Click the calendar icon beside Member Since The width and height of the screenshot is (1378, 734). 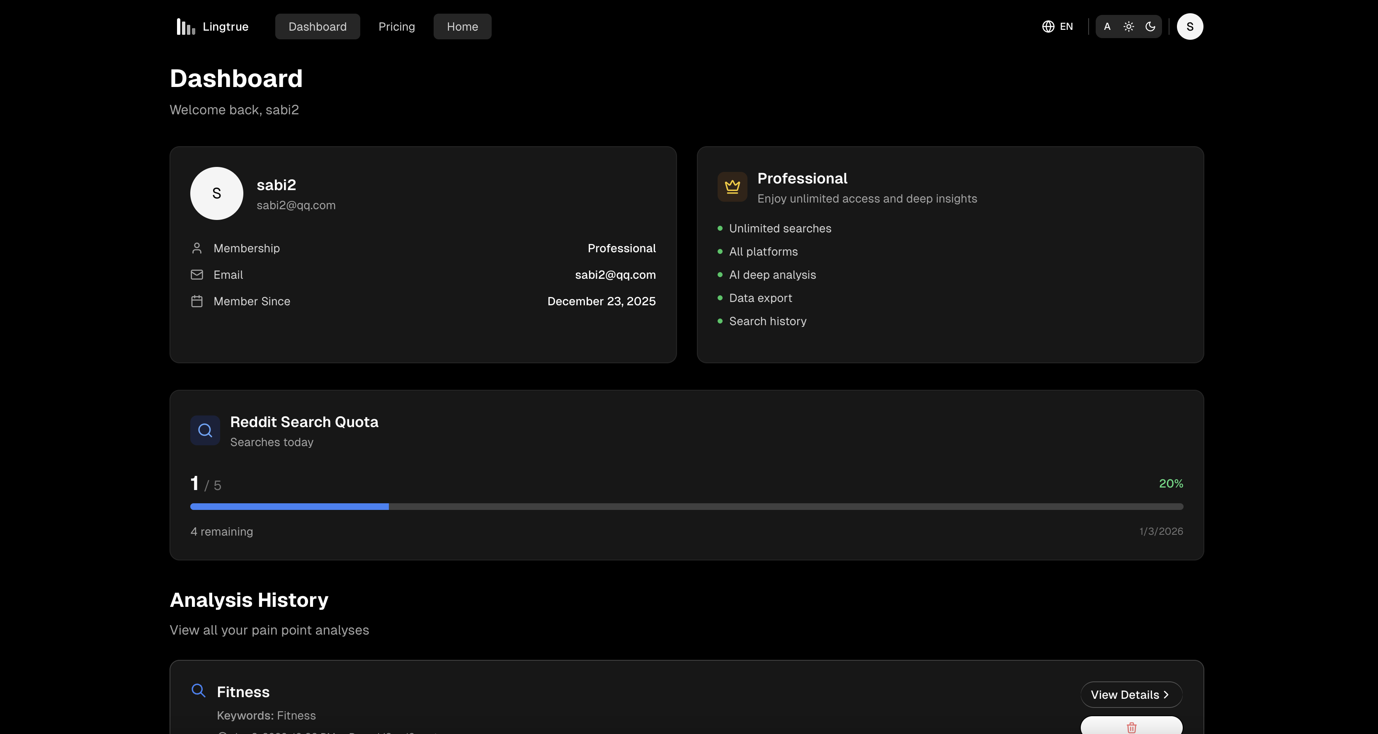pos(197,301)
